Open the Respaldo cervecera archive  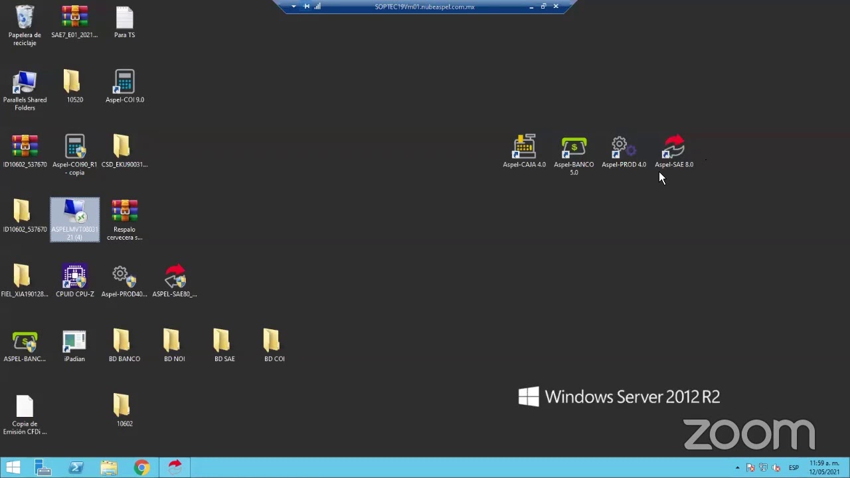[x=124, y=220]
